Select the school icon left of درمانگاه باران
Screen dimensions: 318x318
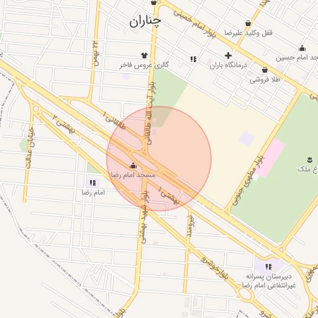pos(193,60)
